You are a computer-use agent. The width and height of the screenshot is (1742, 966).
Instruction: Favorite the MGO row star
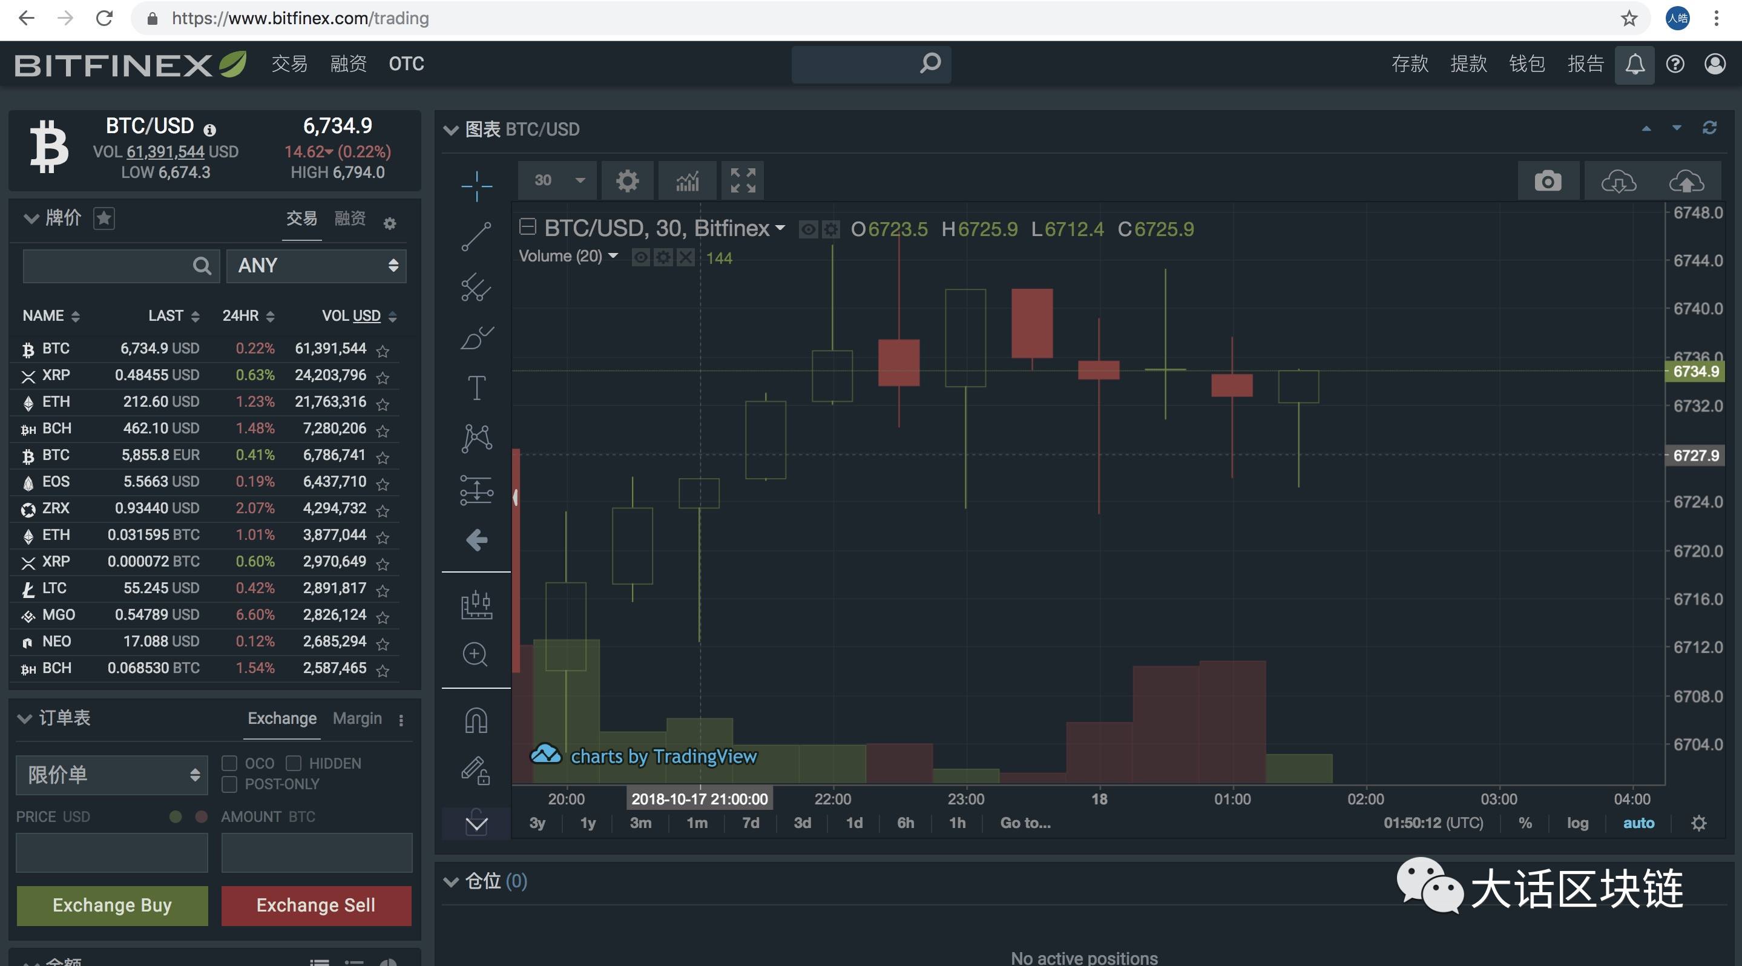click(x=383, y=617)
